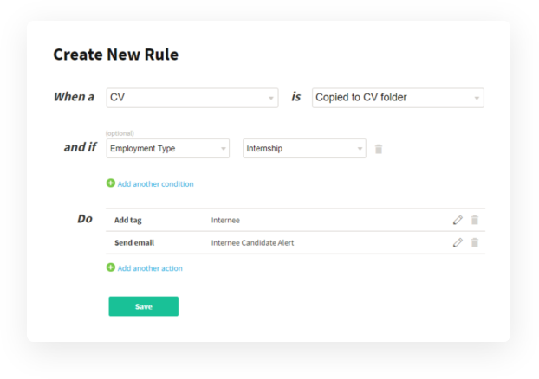Click the Internee Candidate Alert text
The height and width of the screenshot is (379, 539).
point(252,242)
